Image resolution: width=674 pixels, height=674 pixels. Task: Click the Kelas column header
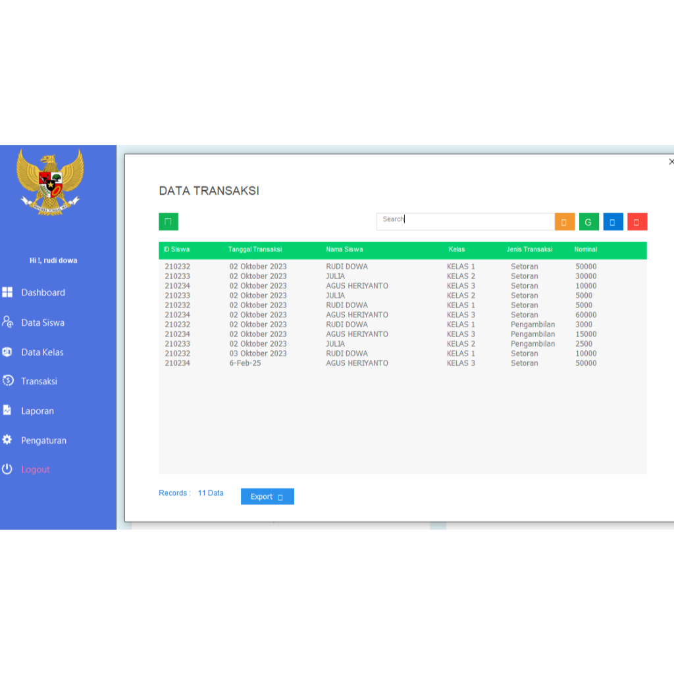(x=457, y=249)
